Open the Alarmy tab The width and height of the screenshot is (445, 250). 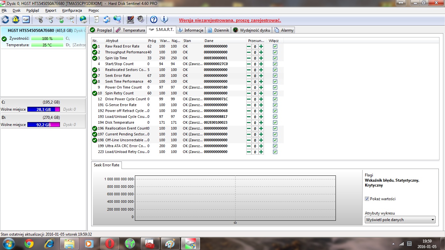(284, 30)
